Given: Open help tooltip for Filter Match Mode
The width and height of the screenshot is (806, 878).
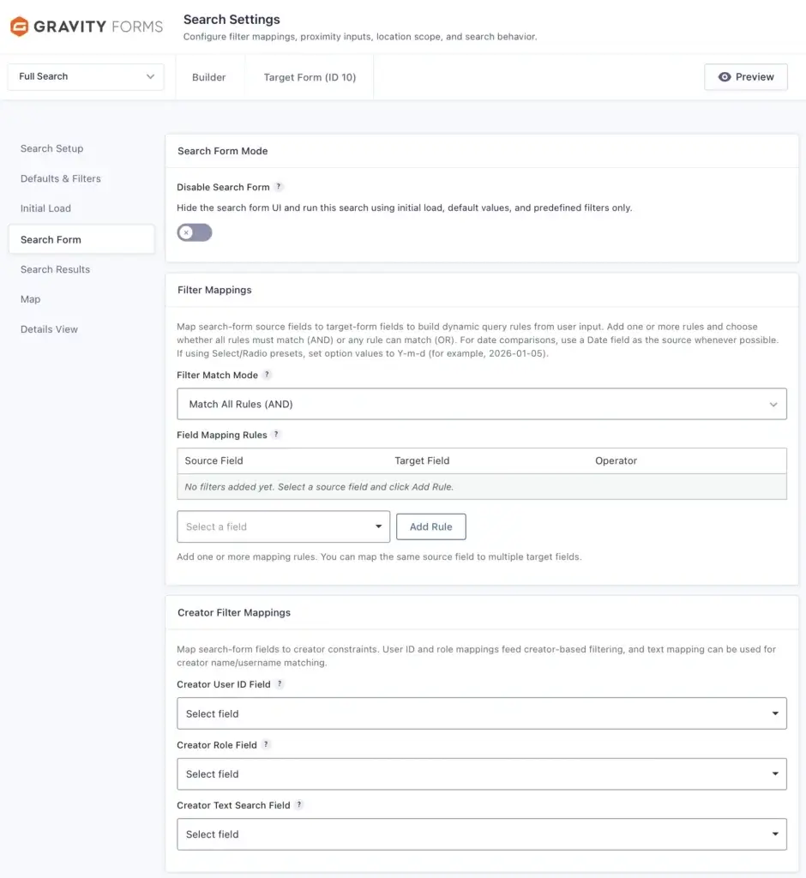Looking at the screenshot, I should [268, 375].
